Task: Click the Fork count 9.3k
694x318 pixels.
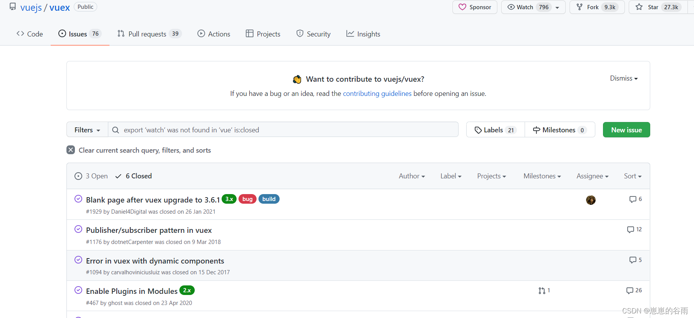Action: coord(610,7)
